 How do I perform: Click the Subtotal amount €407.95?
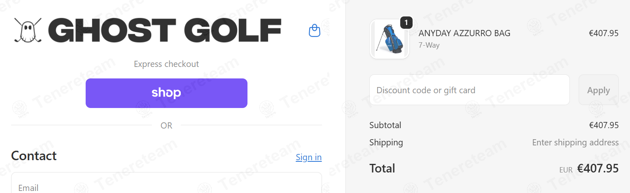click(604, 125)
